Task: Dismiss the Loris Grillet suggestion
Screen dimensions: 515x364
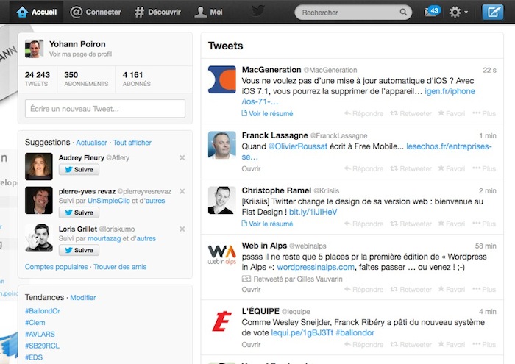Action: [x=182, y=229]
